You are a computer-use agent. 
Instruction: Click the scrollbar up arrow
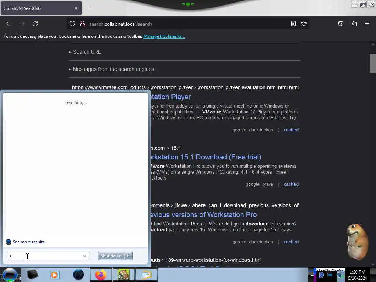(373, 44)
